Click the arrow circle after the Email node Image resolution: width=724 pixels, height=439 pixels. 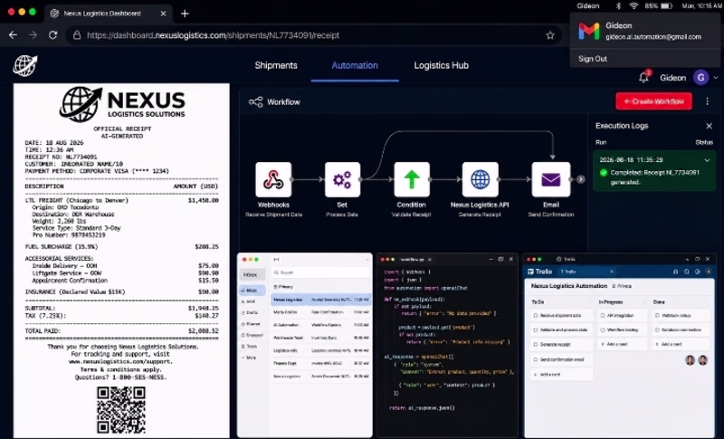click(580, 179)
